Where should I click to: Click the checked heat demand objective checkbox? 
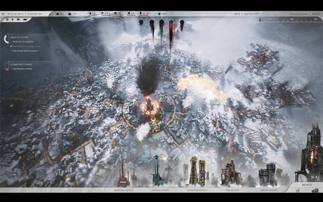pyautogui.click(x=11, y=46)
